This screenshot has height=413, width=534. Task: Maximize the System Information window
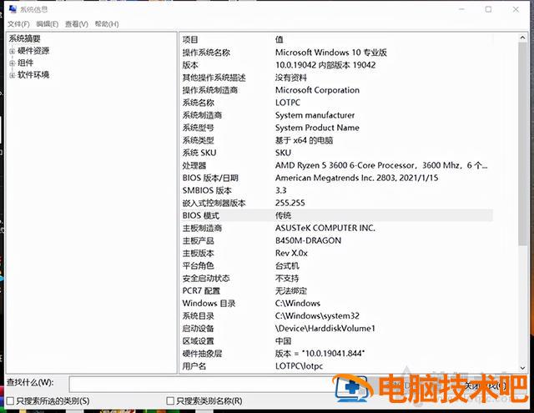click(x=488, y=9)
